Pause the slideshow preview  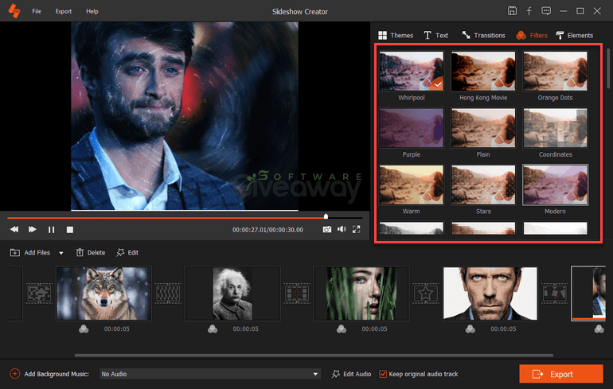point(51,229)
